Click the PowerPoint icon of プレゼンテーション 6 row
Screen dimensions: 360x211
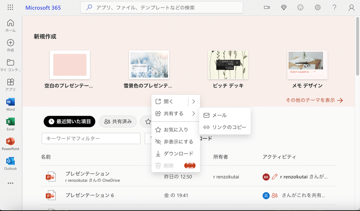coord(51,195)
